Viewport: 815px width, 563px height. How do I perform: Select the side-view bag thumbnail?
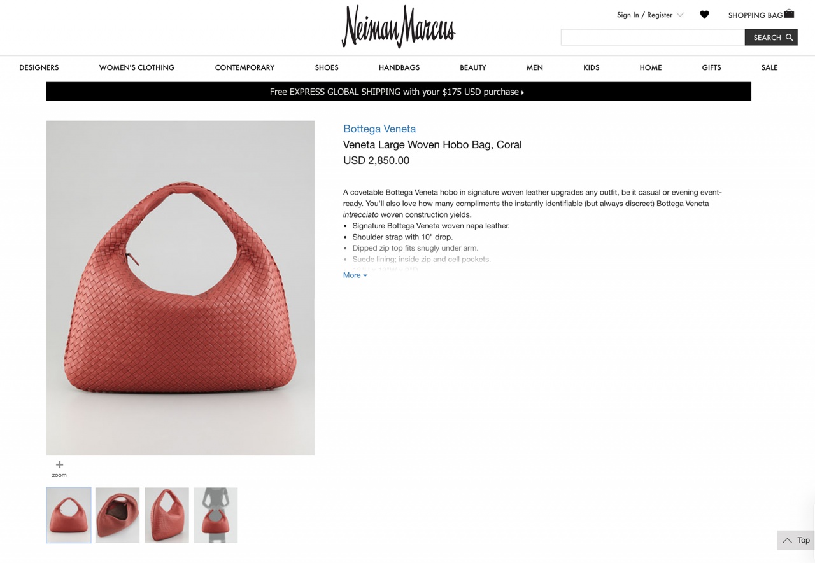pos(167,515)
